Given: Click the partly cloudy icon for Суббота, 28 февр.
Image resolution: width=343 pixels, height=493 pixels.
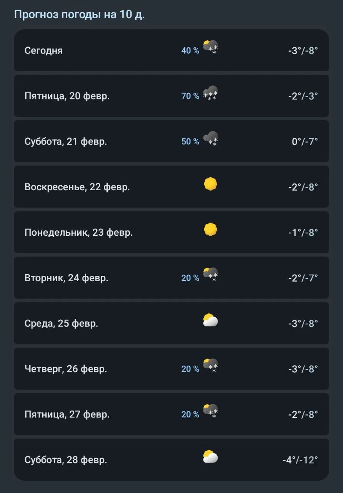Looking at the screenshot, I should (x=210, y=457).
